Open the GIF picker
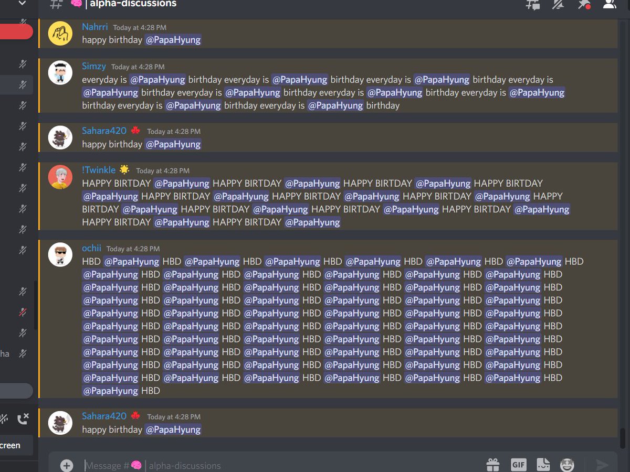This screenshot has height=472, width=630. [x=518, y=465]
